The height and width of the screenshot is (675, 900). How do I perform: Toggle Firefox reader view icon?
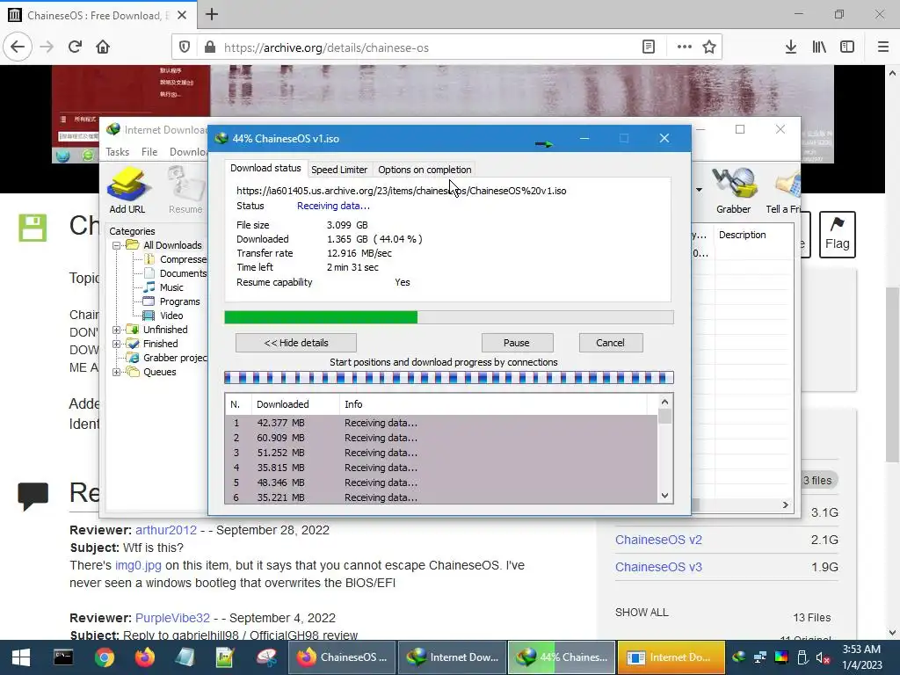pos(649,47)
